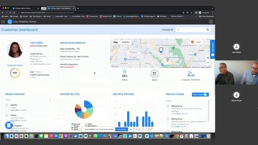This screenshot has height=145, width=258.
Task: Click the purple pie slice labeled 5
Action: (x=77, y=110)
